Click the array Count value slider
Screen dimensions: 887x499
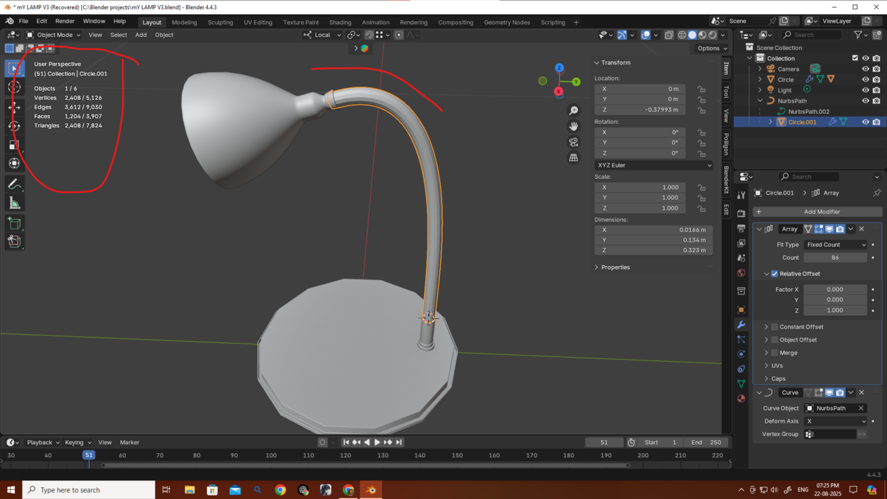[x=835, y=258]
